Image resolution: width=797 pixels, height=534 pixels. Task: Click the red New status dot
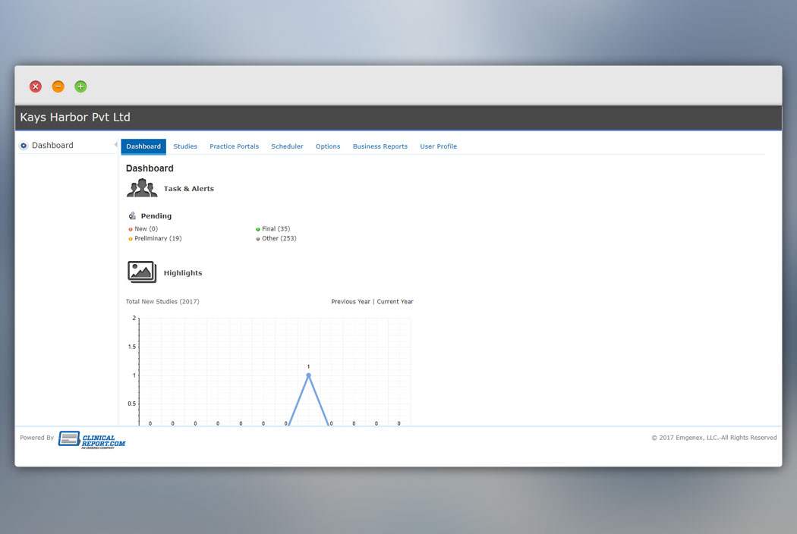pyautogui.click(x=131, y=229)
